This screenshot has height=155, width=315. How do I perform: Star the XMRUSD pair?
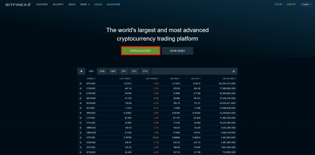[81, 128]
